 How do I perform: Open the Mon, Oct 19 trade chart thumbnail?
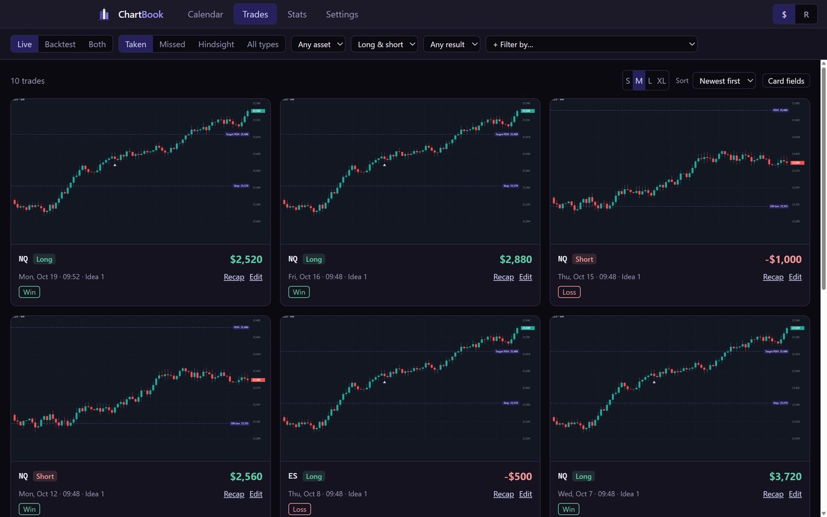coord(141,171)
